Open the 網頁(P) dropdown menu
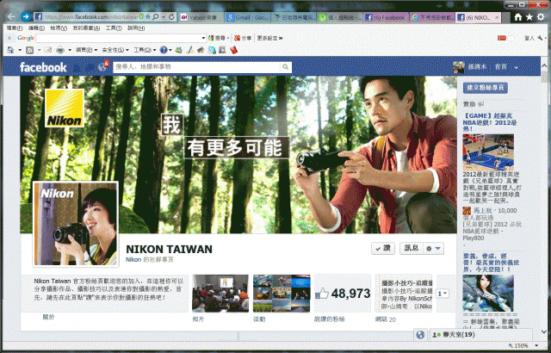Screen dimensions: 551x353 pyautogui.click(x=86, y=50)
